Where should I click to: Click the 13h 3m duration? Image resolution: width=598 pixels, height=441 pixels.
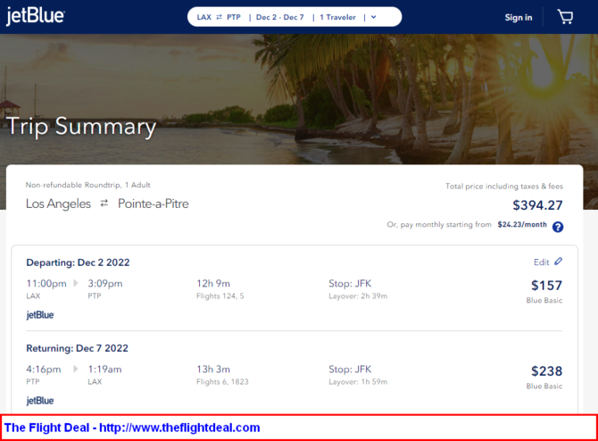213,370
